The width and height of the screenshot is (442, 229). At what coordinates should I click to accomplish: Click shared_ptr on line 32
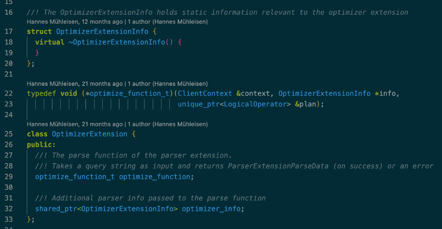56,209
